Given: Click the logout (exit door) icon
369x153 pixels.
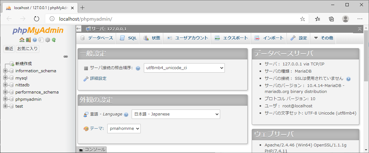Looking at the screenshot, I should [x=28, y=40].
